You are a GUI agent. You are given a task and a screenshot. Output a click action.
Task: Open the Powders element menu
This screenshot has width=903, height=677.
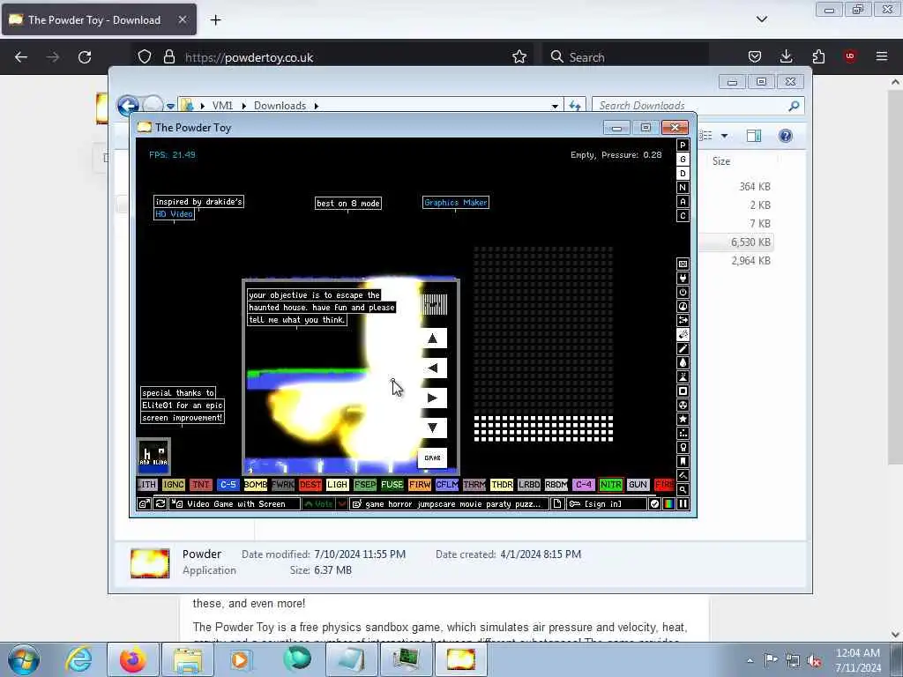pyautogui.click(x=683, y=376)
